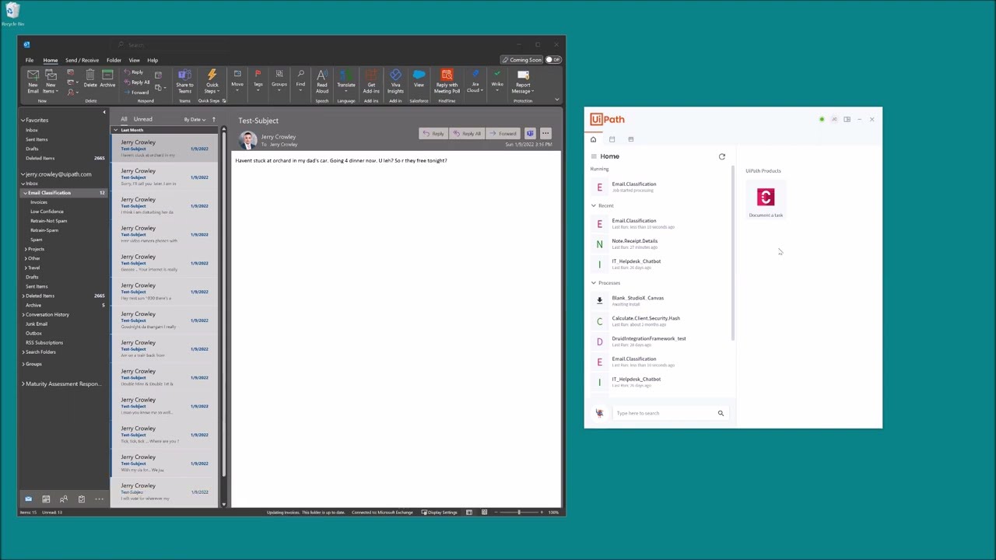
Task: Collapse the folder pane arrow
Action: tap(103, 113)
